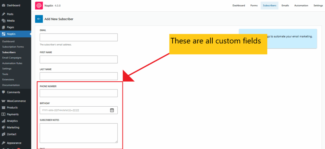
Task: Click the Noptin logo icon in header
Action: coord(39,6)
